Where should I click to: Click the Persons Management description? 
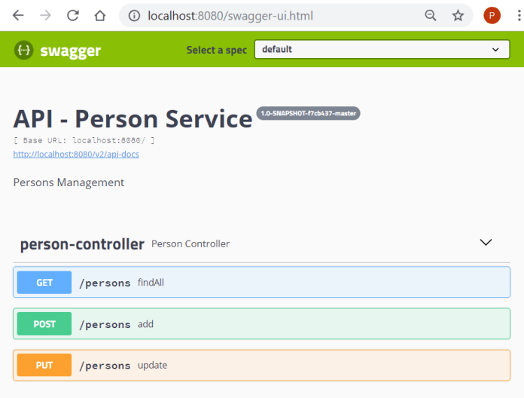[x=69, y=182]
